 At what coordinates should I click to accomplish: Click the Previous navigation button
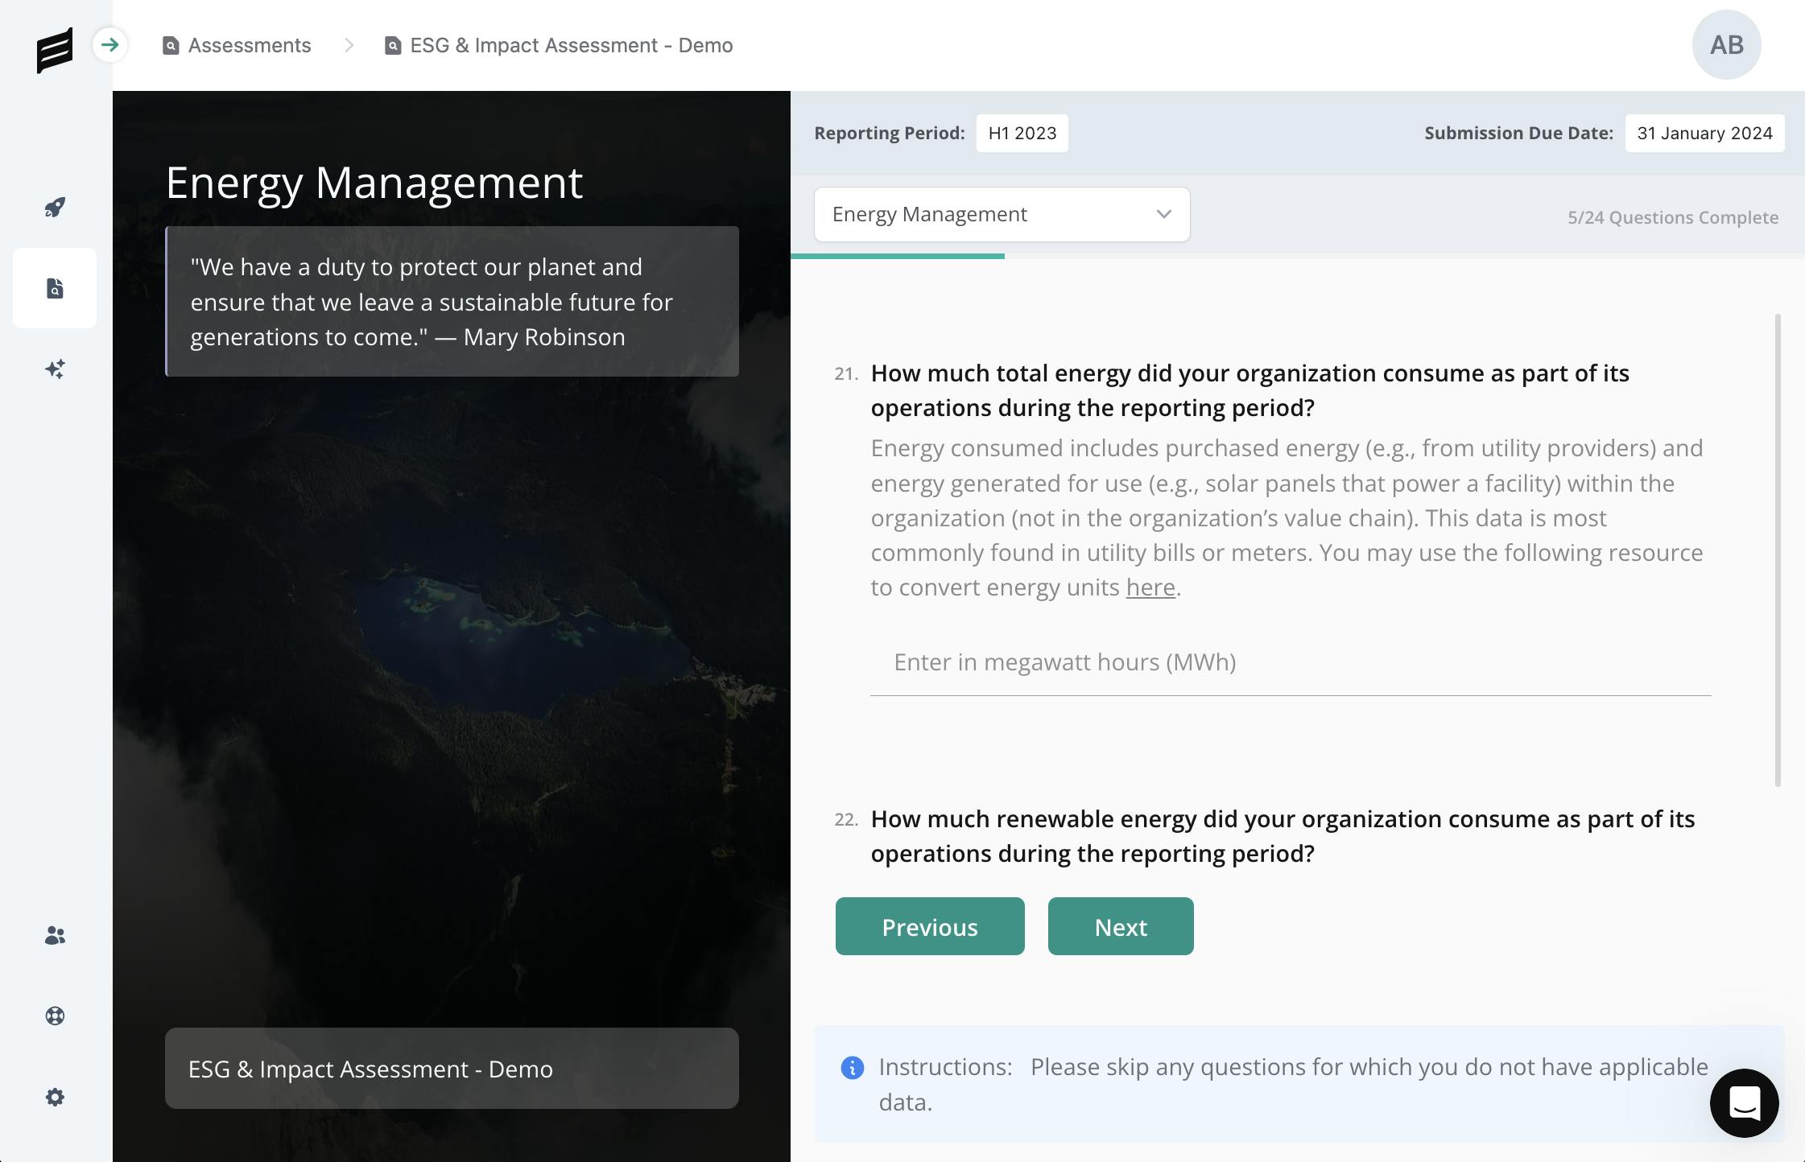tap(930, 925)
